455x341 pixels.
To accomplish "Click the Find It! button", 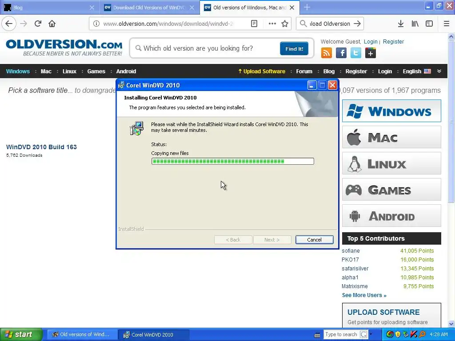I will tap(294, 48).
